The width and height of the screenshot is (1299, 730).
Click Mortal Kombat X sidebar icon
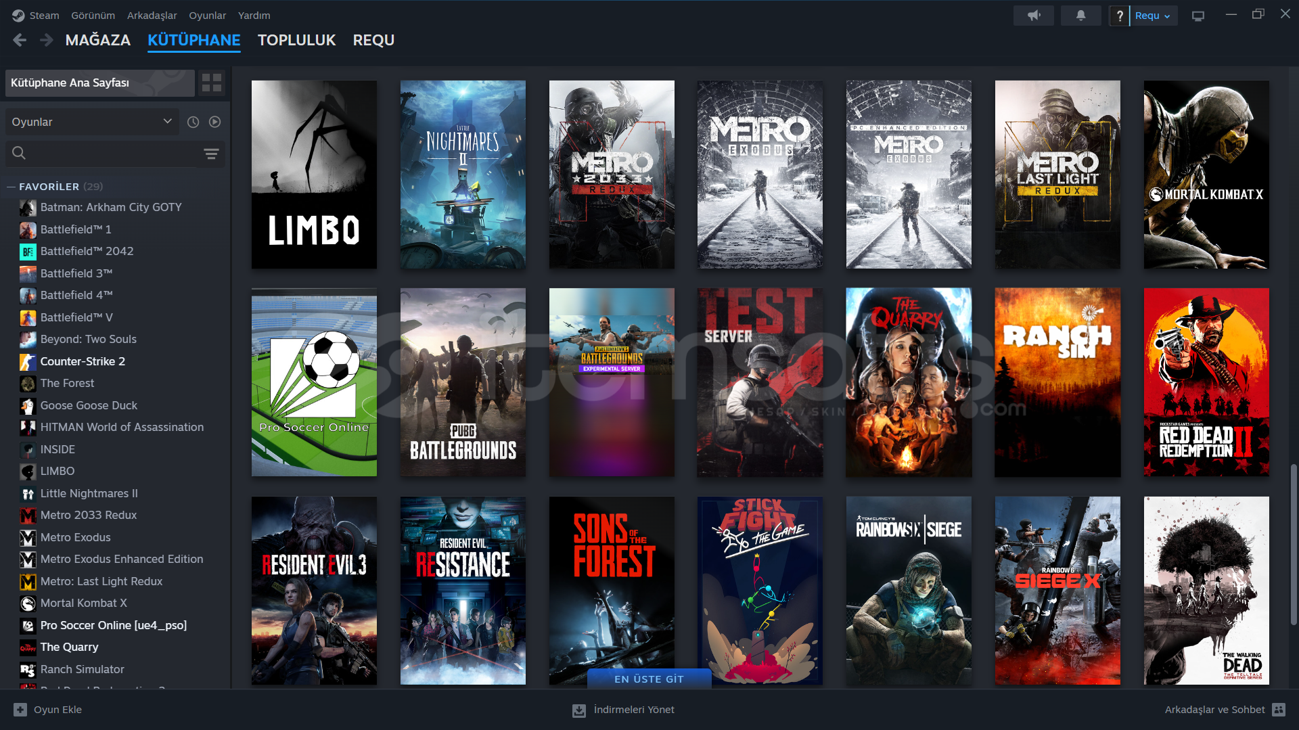[28, 603]
